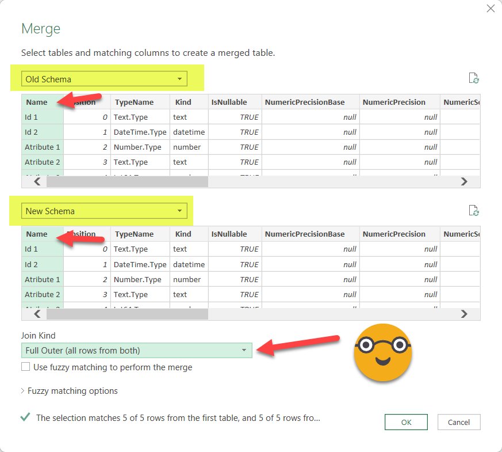Click the horizontal scrollbar of Old Schema table
The width and height of the screenshot is (502, 452).
tap(127, 181)
